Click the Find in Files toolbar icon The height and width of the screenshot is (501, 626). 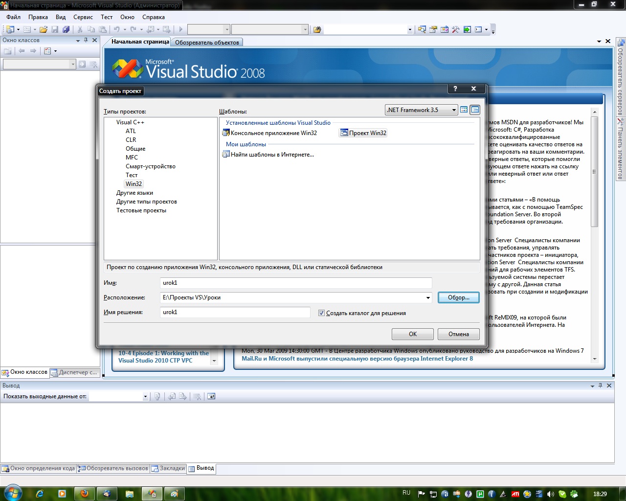(x=317, y=29)
